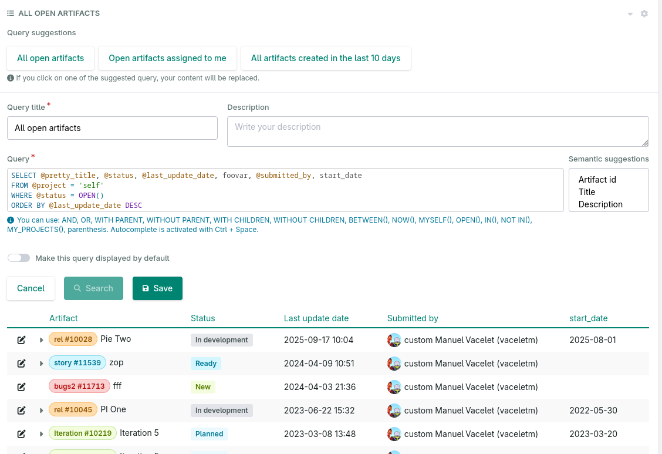Save the query
Viewport: 662px width, 454px height.
click(x=157, y=288)
